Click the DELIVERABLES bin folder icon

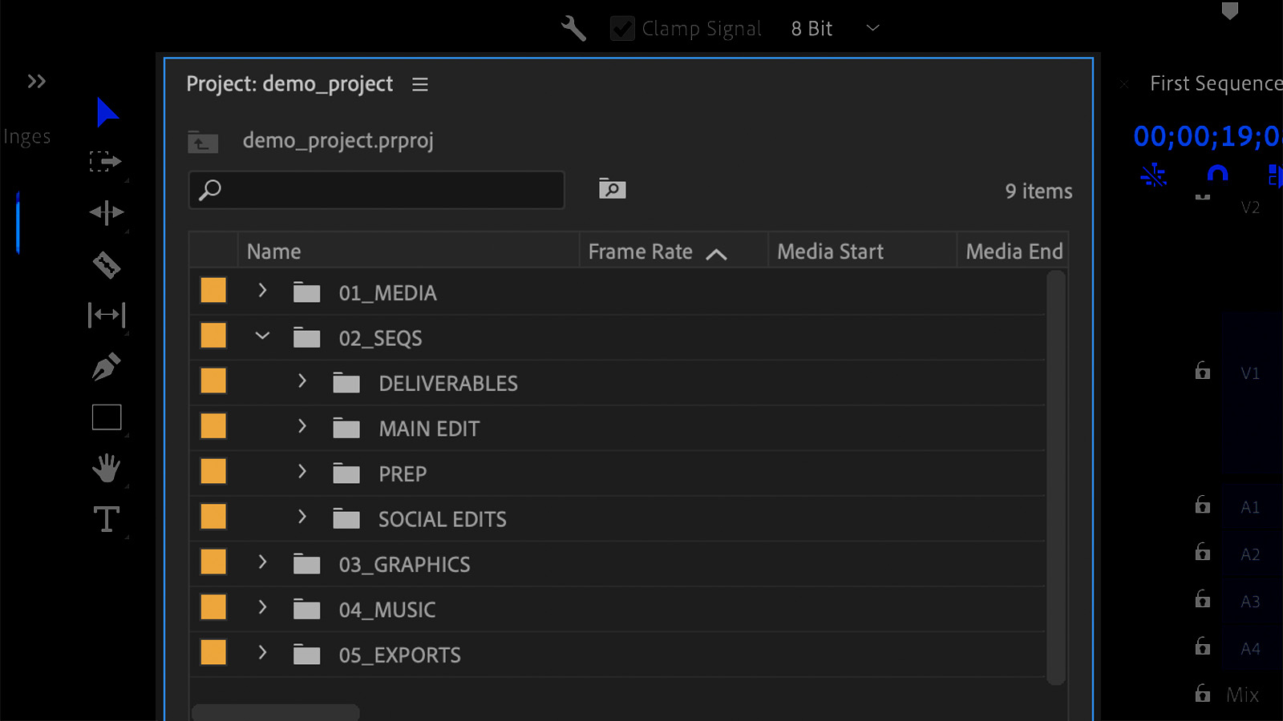[346, 383]
